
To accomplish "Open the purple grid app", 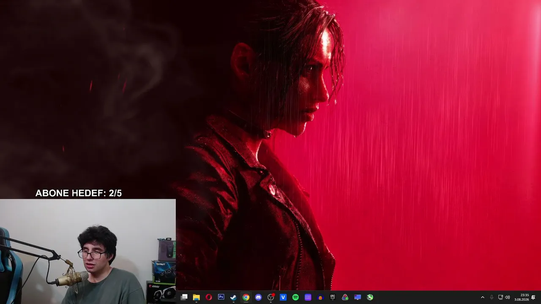I will (x=308, y=297).
